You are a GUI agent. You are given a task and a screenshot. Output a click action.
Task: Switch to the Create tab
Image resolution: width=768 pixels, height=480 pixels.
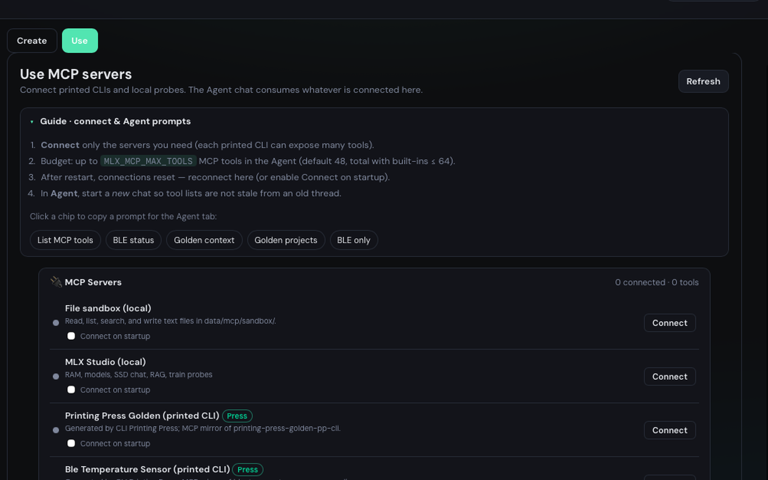(32, 41)
